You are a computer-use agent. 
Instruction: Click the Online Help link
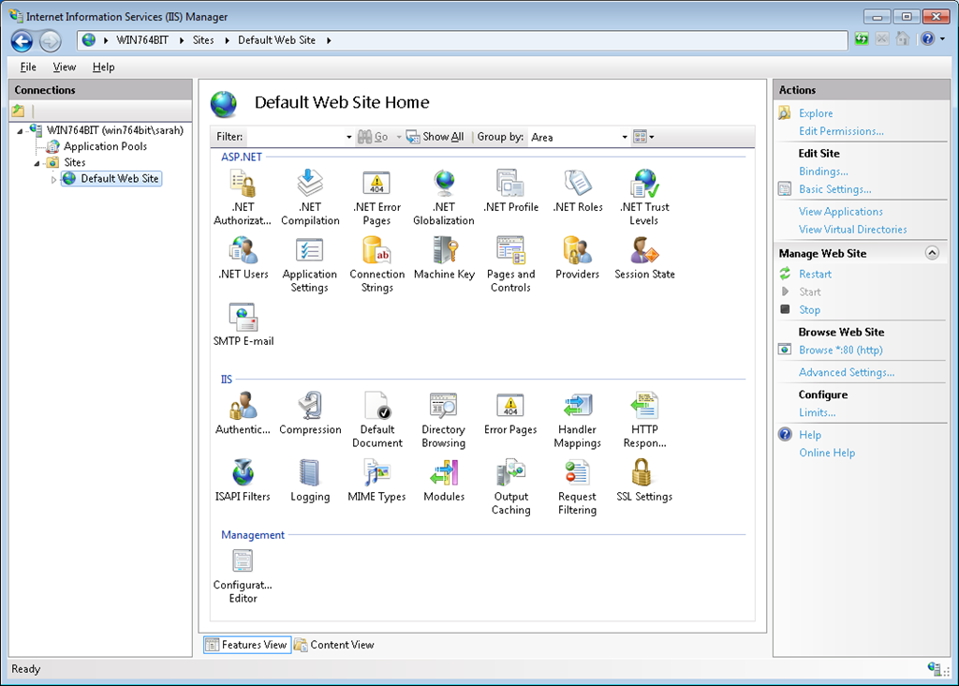click(827, 453)
